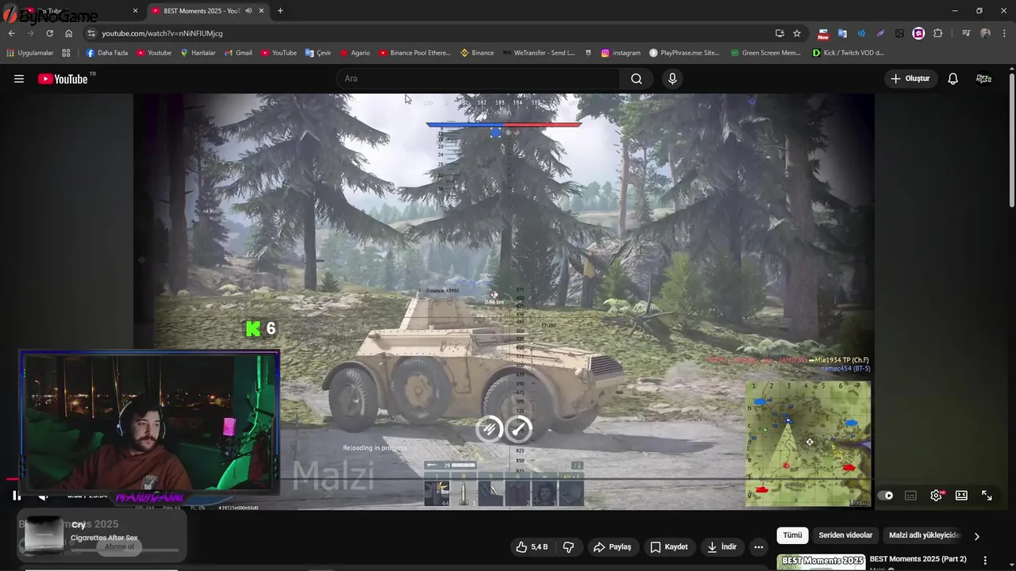Pause the video
1016x571 pixels.
pyautogui.click(x=17, y=496)
